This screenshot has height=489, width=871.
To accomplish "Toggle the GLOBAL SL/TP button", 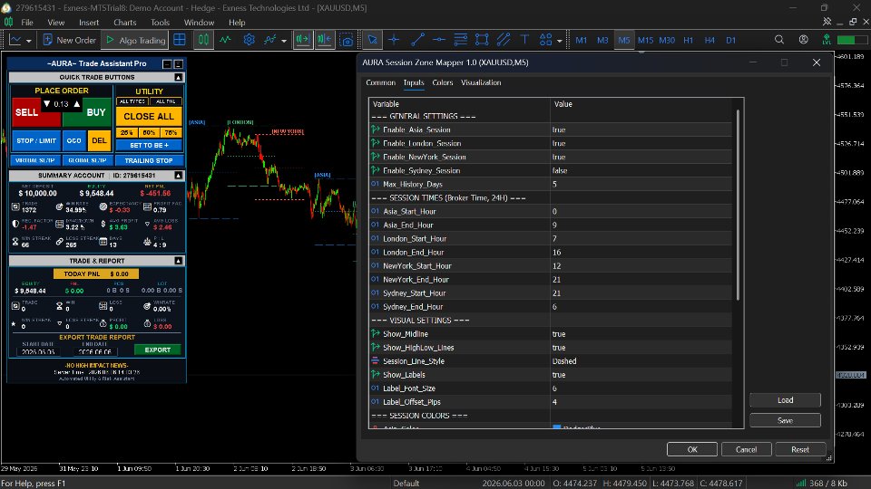I will [87, 161].
